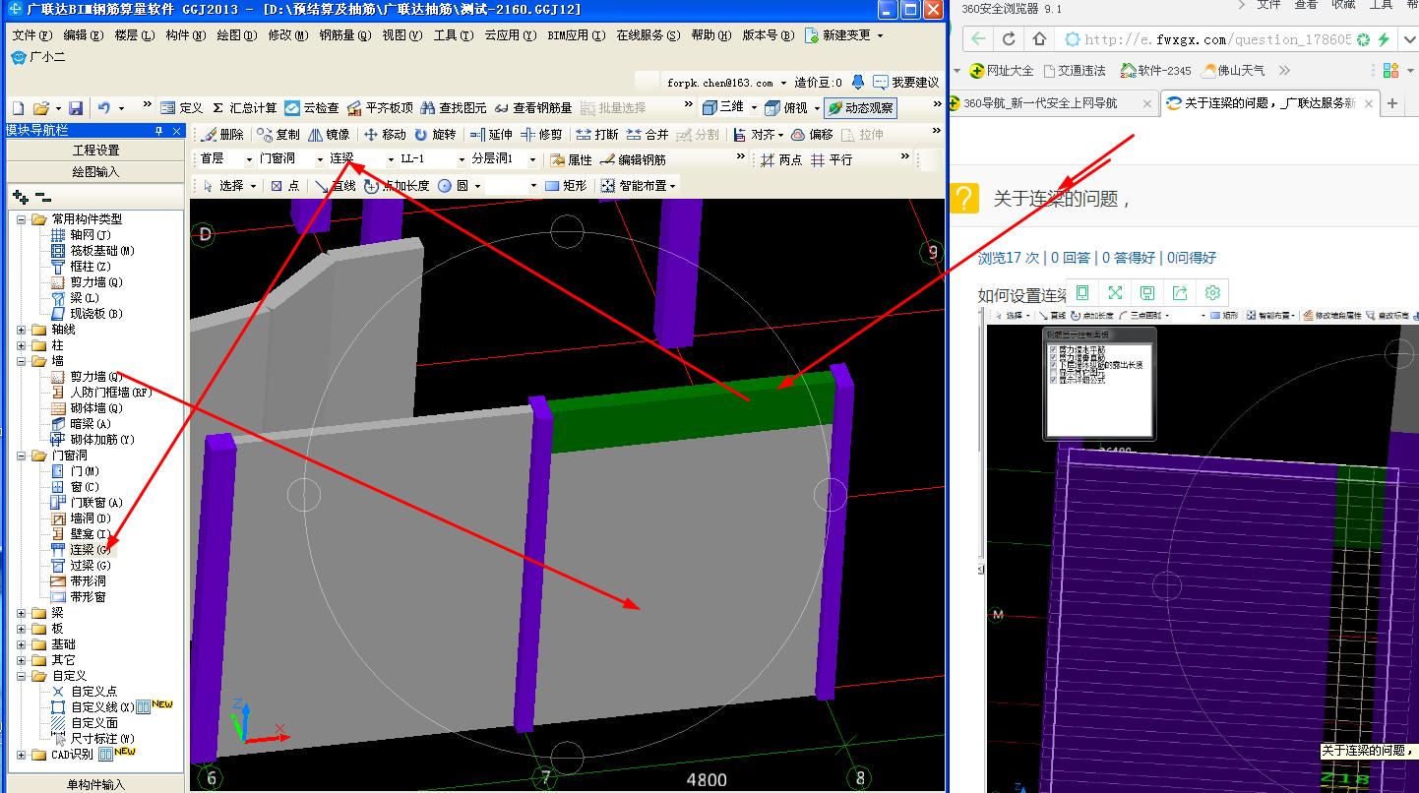Select 剪力墙(Q) under 墙 node

click(96, 377)
